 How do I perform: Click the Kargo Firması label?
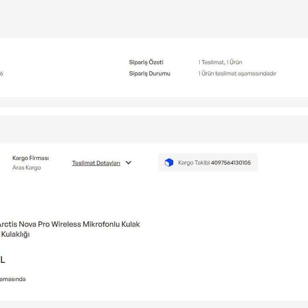30,158
